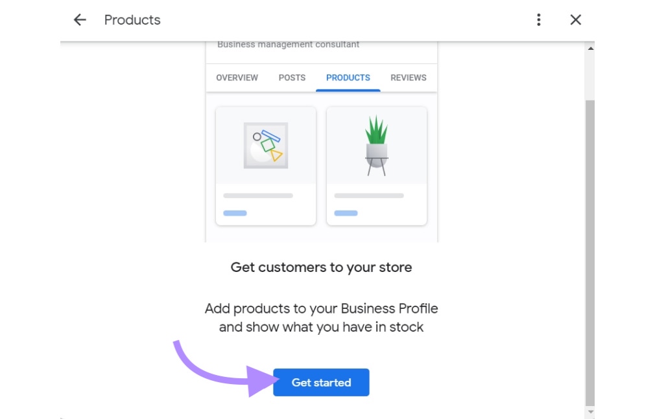Viewport: 655px width, 419px height.
Task: Select the geometric shapes product image
Action: (x=265, y=144)
